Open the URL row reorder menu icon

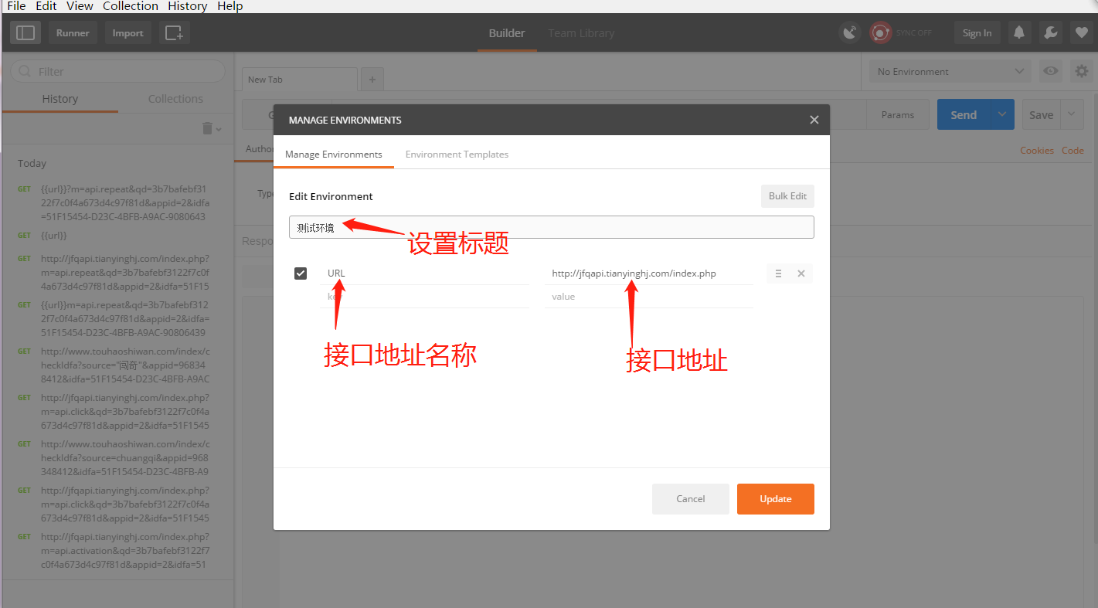pos(778,273)
